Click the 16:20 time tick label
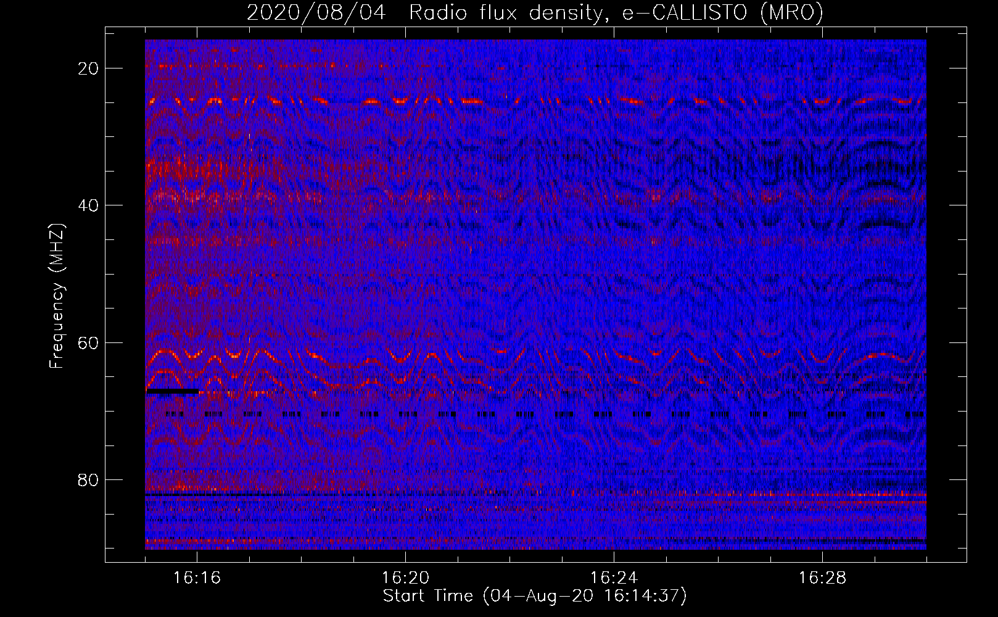This screenshot has height=617, width=998. 405,578
